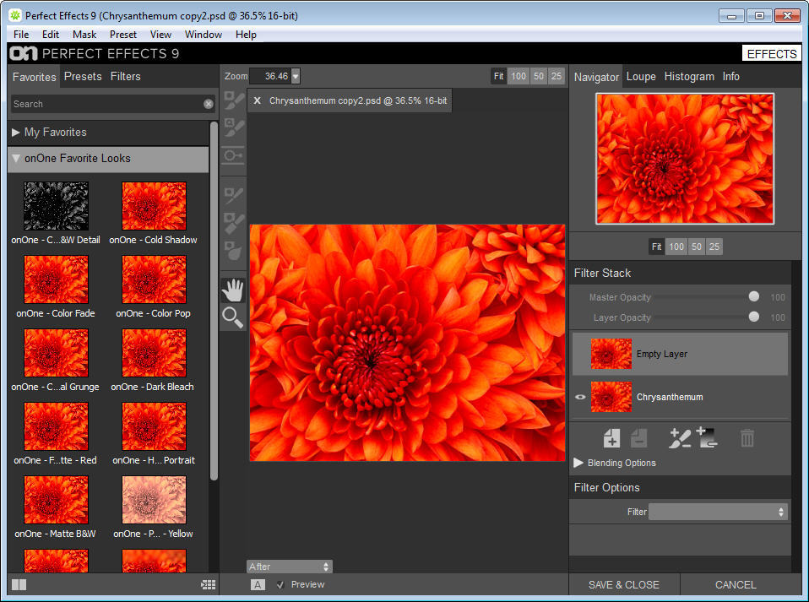
Task: Toggle the left panel layout icon
Action: pyautogui.click(x=19, y=584)
